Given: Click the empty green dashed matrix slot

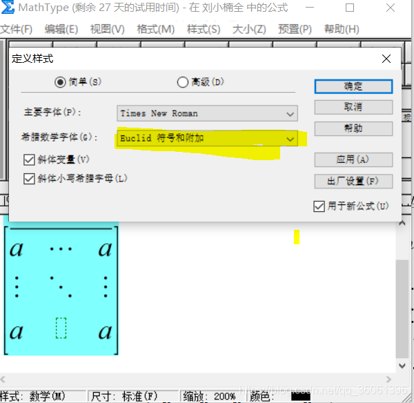Looking at the screenshot, I should click(x=61, y=328).
